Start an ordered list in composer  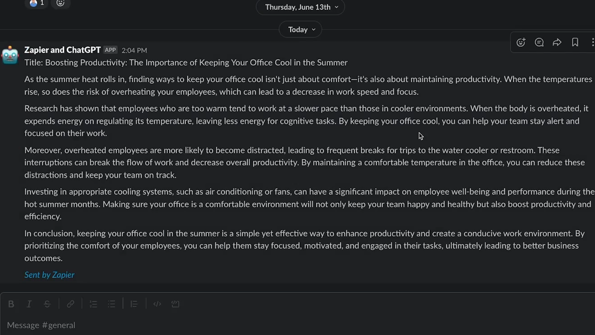[93, 304]
